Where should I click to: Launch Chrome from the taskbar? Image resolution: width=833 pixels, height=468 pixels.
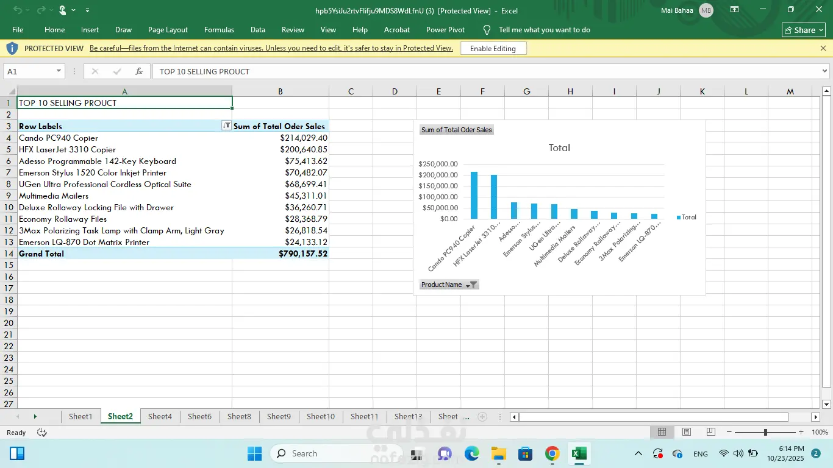tap(552, 453)
